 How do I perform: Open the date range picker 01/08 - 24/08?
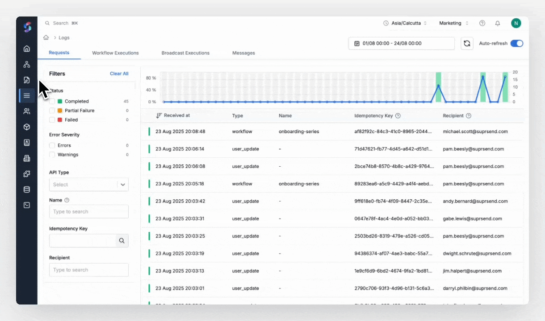coord(402,43)
